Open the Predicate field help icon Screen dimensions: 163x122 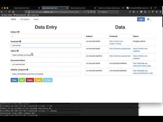[x=20, y=41]
